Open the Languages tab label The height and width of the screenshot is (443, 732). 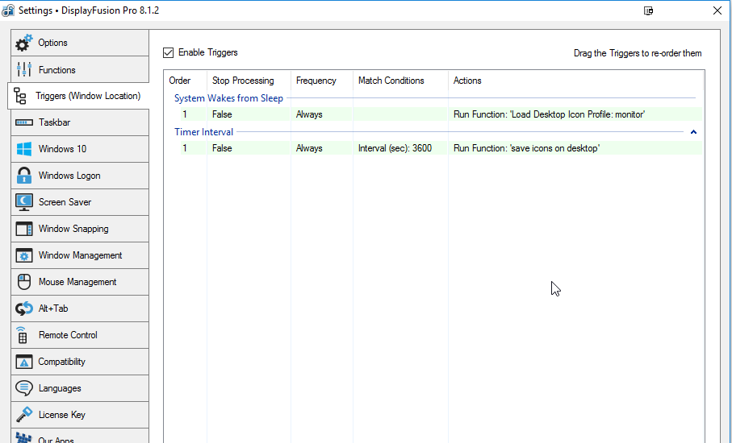(x=60, y=388)
